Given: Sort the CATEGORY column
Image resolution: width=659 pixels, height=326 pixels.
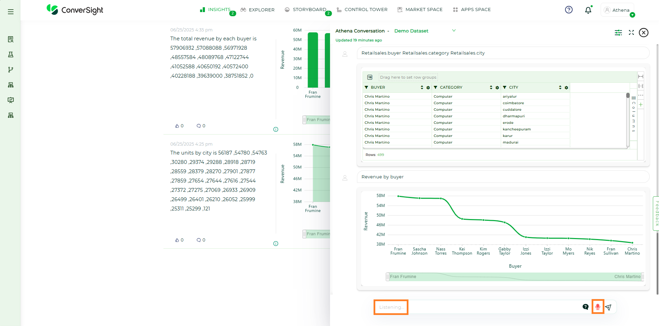Looking at the screenshot, I should tap(491, 88).
